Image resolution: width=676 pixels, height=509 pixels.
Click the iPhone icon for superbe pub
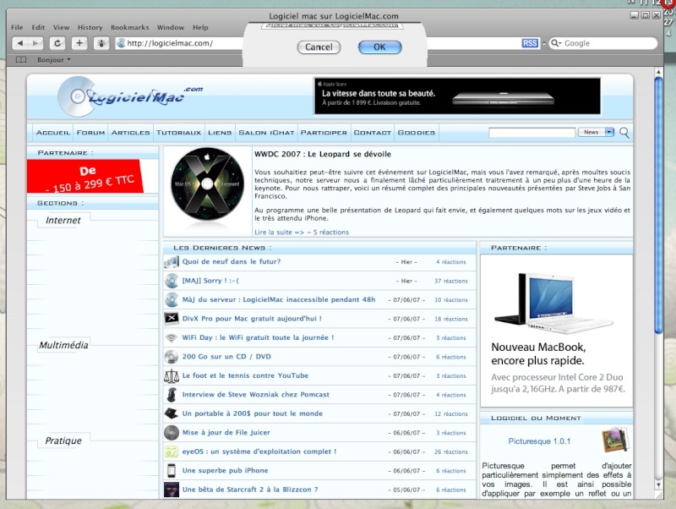coord(172,471)
